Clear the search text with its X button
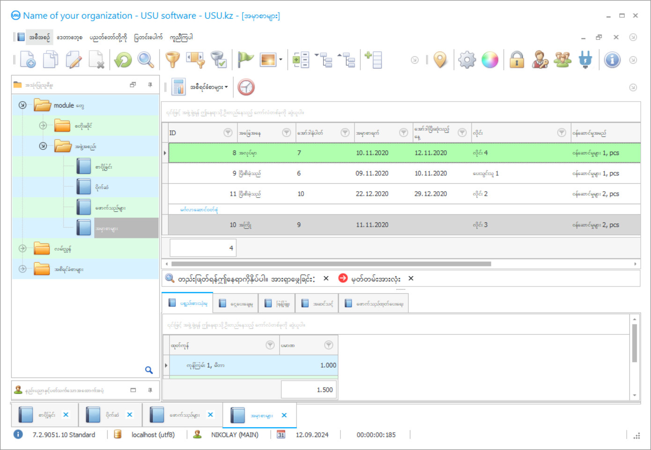Screen dimensions: 651x450 coord(326,278)
